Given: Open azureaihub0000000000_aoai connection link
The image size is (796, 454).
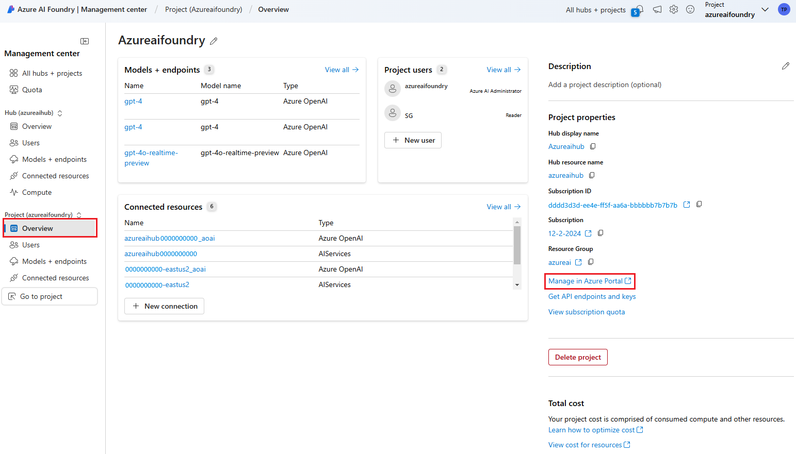Looking at the screenshot, I should click(x=169, y=238).
